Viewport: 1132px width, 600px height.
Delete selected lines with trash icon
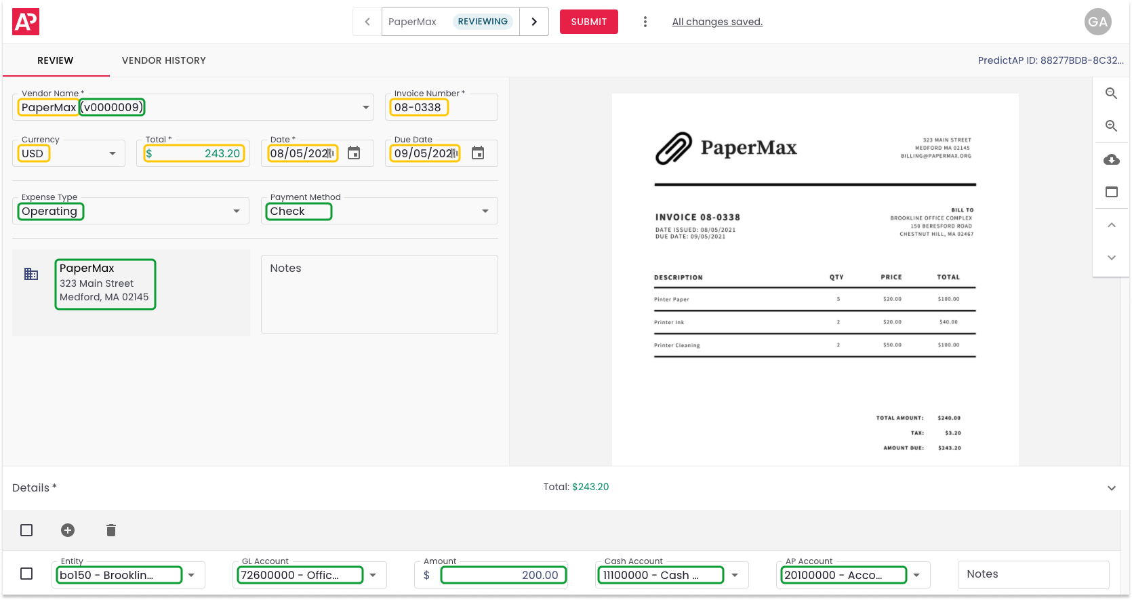tap(111, 530)
